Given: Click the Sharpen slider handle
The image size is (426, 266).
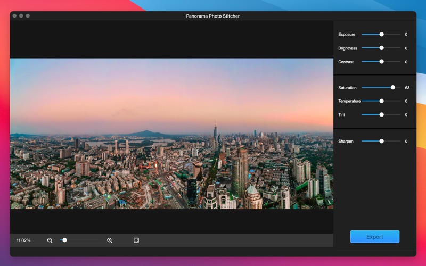Looking at the screenshot, I should 381,141.
